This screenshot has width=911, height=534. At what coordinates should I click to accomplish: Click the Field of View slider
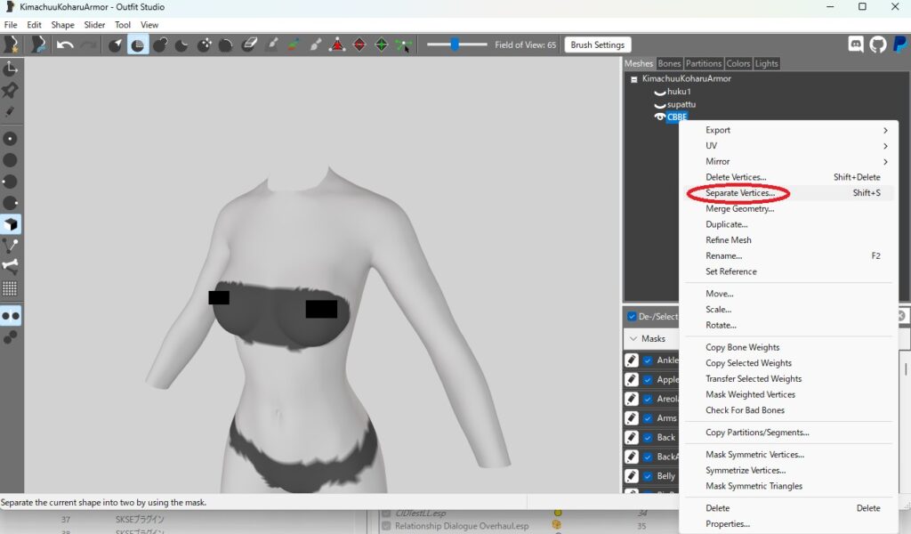pyautogui.click(x=456, y=44)
